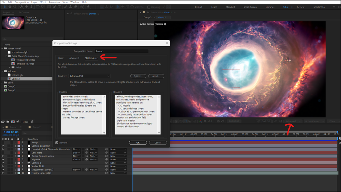
Task: Open the Project panel menu icon
Action: tap(13, 12)
